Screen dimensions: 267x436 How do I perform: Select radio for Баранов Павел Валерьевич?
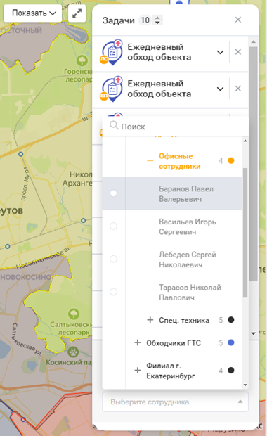coord(113,193)
